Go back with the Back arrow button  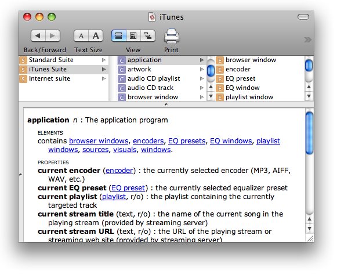tap(38, 35)
